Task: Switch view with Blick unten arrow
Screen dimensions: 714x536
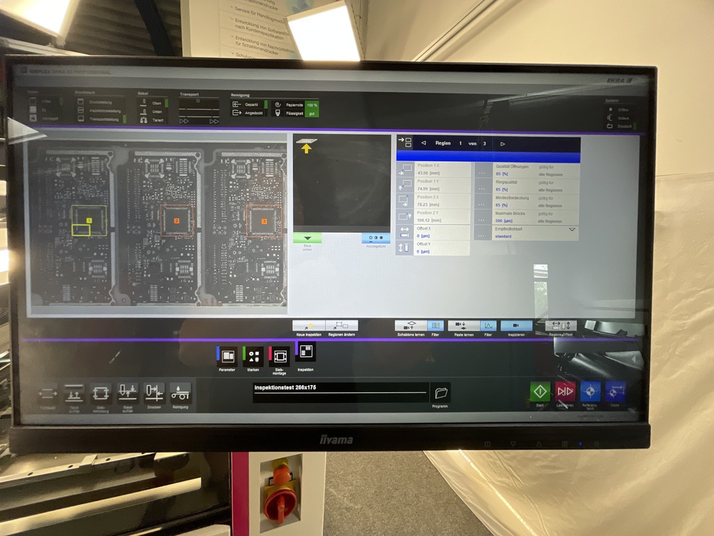Action: pyautogui.click(x=307, y=238)
